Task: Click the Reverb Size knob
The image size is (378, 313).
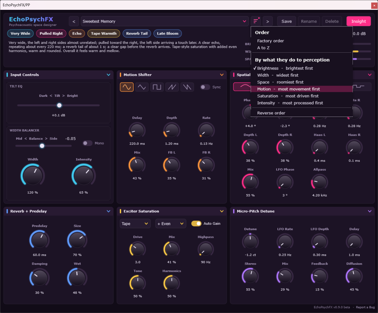Action: [77, 240]
